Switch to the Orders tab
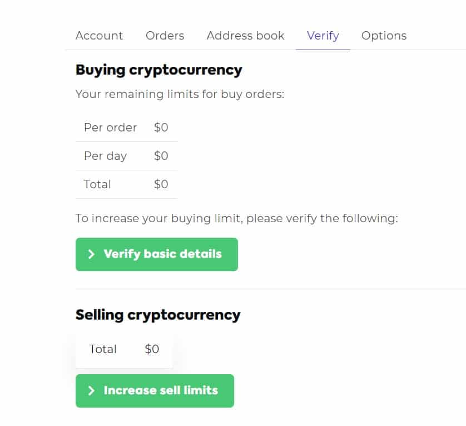Viewport: 466px width, 426px height. point(165,36)
